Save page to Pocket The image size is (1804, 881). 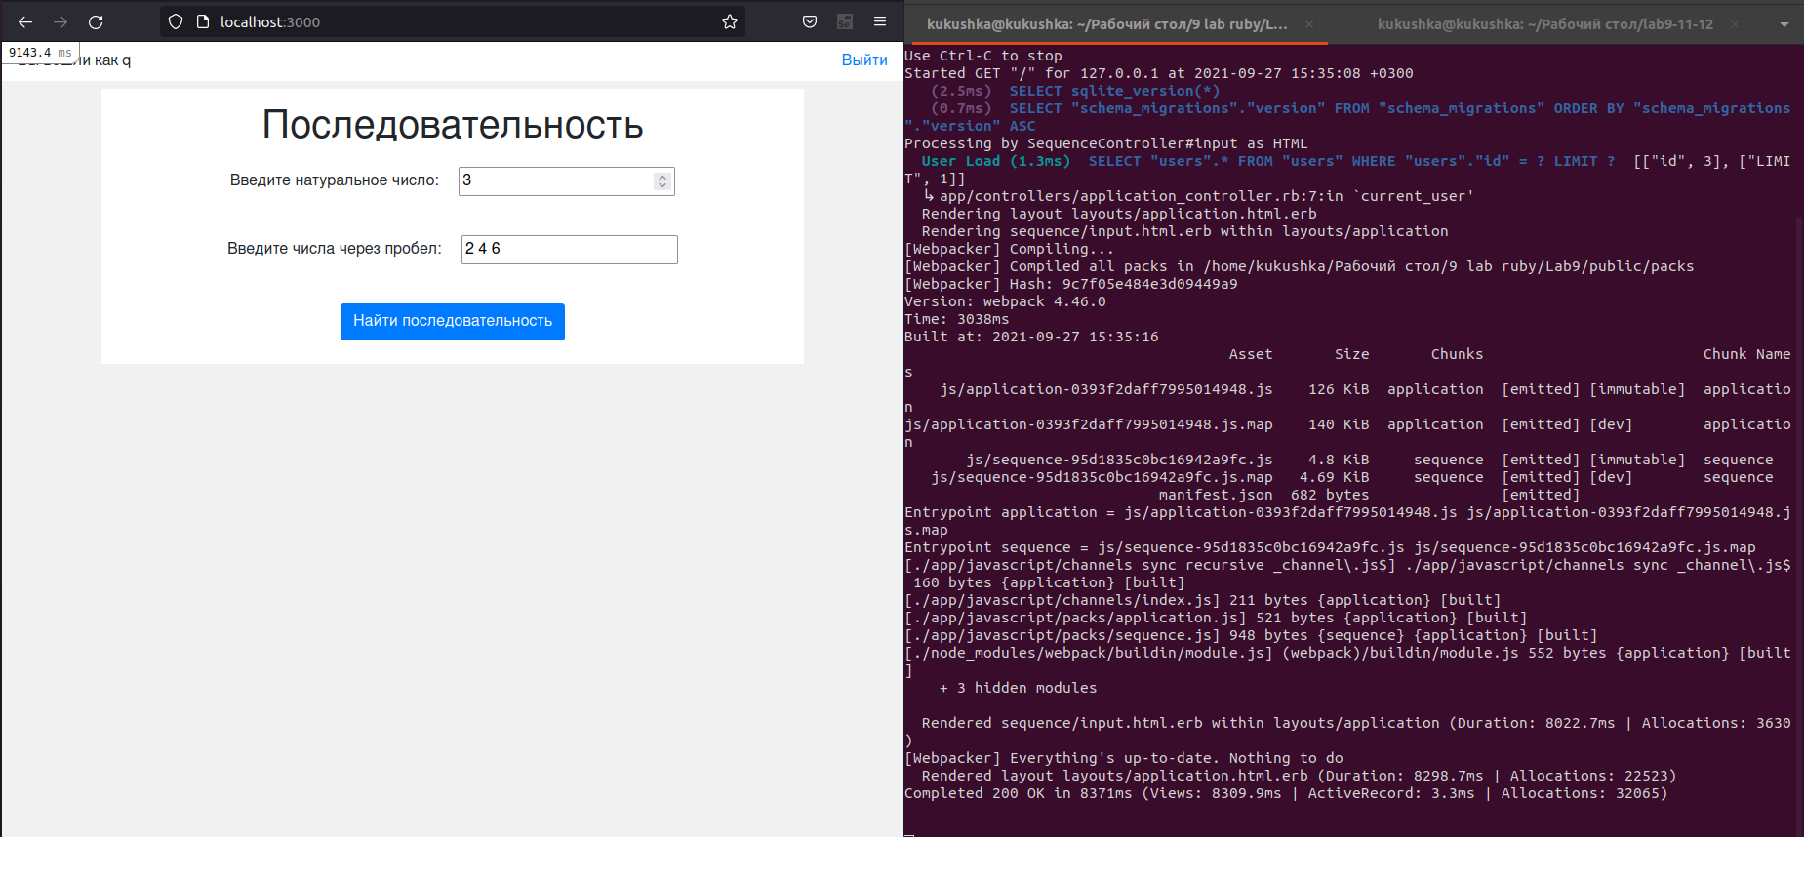(x=810, y=21)
